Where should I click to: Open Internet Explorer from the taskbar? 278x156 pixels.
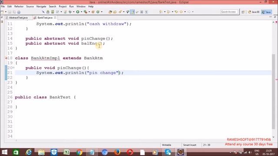pyautogui.click(x=29, y=152)
